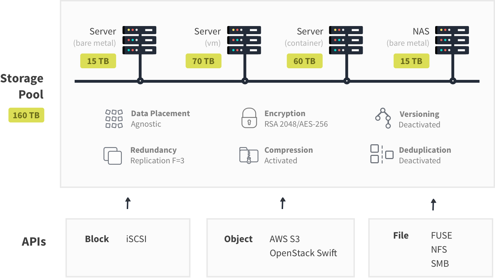The width and height of the screenshot is (495, 278).
Task: Click the Data Placement grid icon
Action: [114, 119]
